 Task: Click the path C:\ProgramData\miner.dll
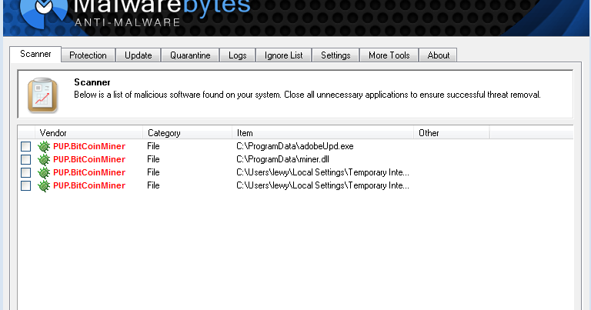coord(282,159)
